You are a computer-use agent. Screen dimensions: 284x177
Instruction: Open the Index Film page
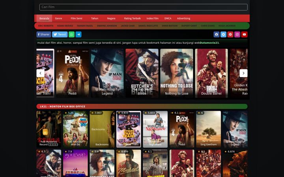[x=153, y=18]
